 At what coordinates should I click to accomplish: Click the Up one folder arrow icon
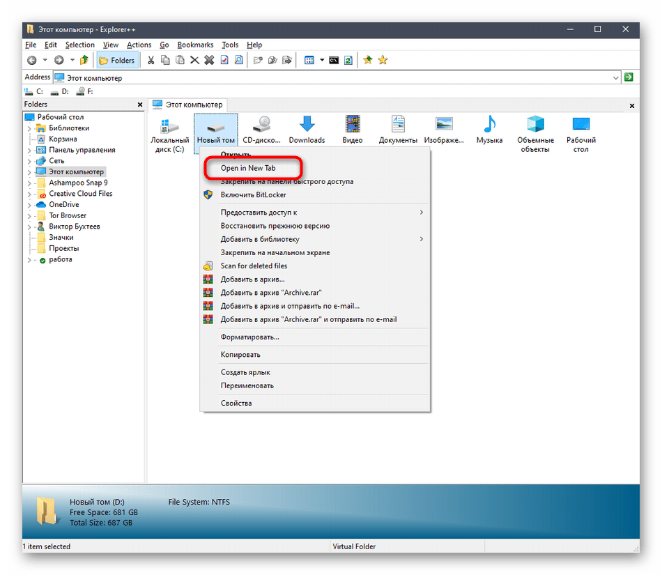coord(84,61)
